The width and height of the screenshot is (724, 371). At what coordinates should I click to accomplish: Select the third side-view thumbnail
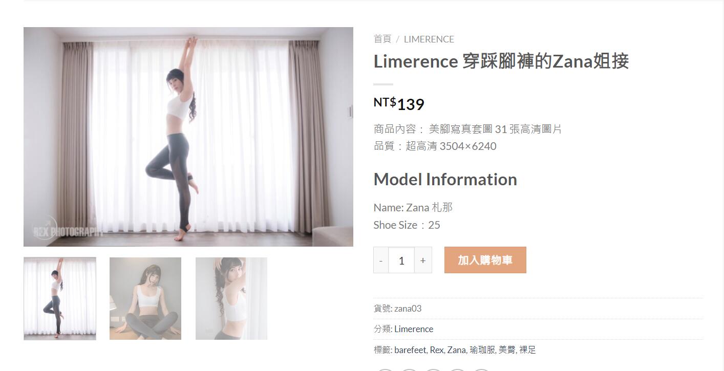point(231,298)
